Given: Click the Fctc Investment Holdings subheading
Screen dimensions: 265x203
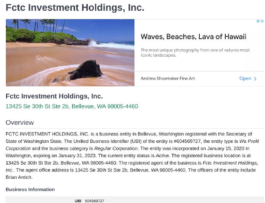Looking at the screenshot, I should (x=54, y=96).
